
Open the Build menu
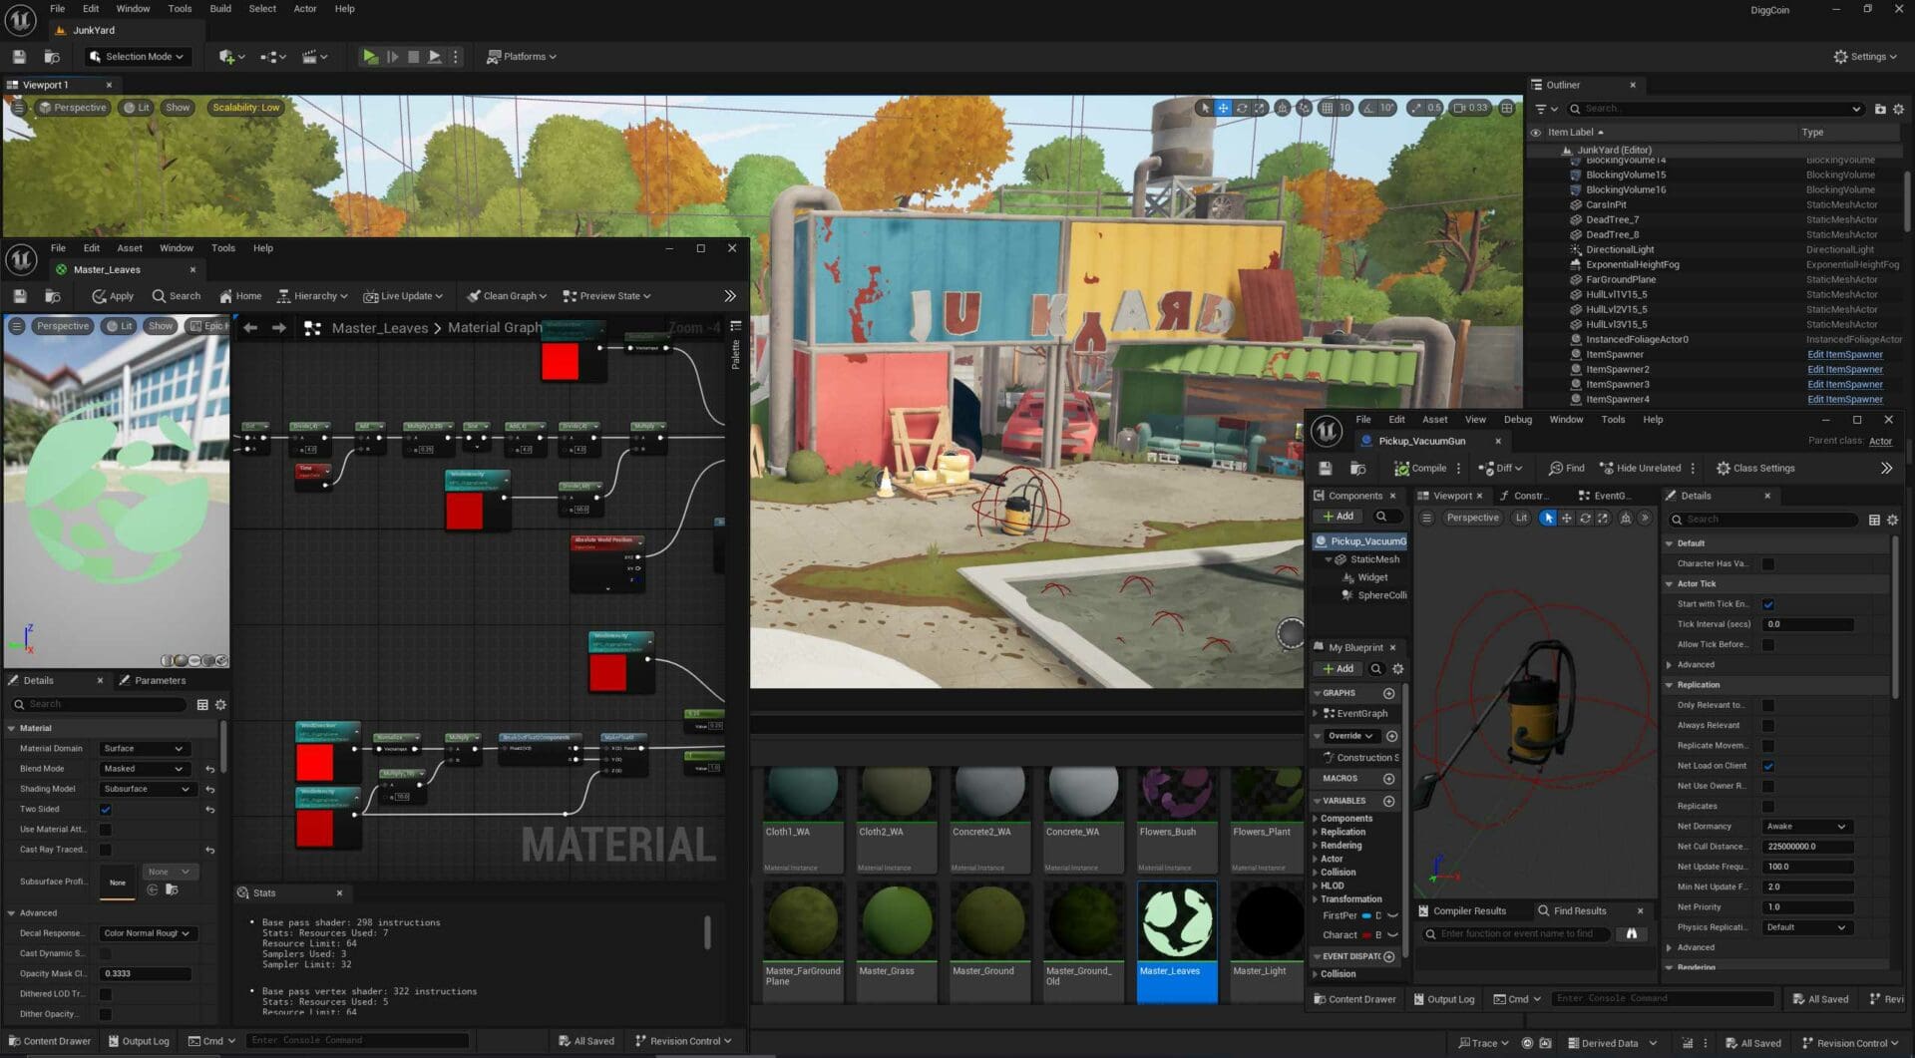[220, 9]
